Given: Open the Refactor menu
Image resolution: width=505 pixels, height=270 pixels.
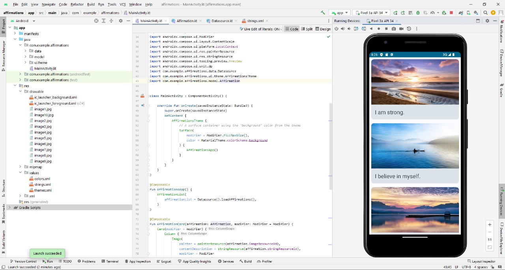Looking at the screenshot, I should (77, 4).
